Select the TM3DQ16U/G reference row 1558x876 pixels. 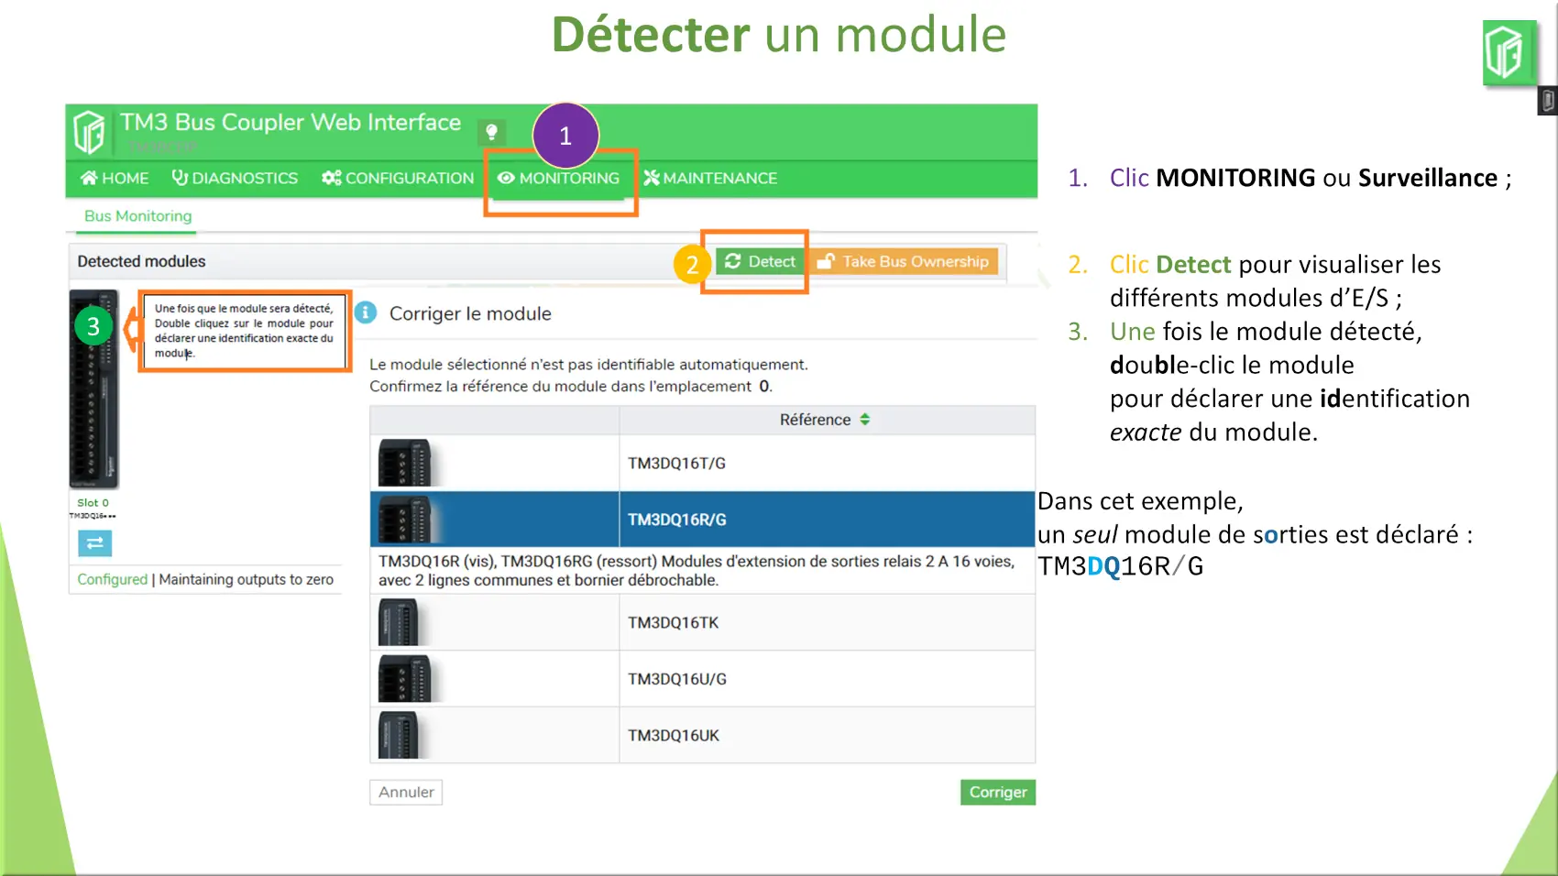703,679
